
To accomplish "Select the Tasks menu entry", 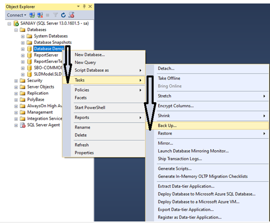I will click(x=104, y=80).
